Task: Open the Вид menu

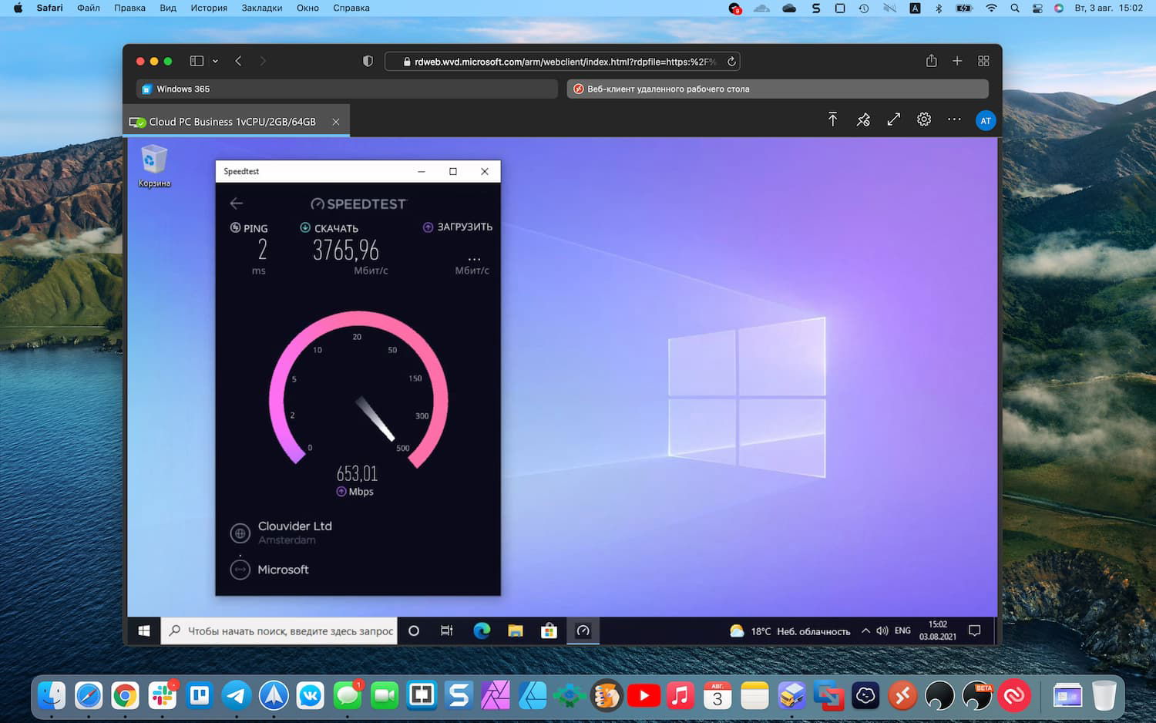Action: tap(168, 8)
